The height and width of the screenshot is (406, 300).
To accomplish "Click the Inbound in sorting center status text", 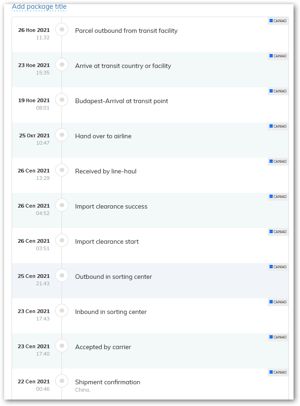I will pyautogui.click(x=110, y=312).
